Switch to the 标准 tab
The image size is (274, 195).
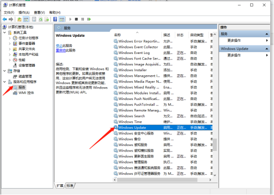70,186
